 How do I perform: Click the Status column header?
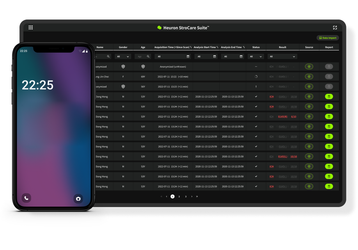point(256,47)
